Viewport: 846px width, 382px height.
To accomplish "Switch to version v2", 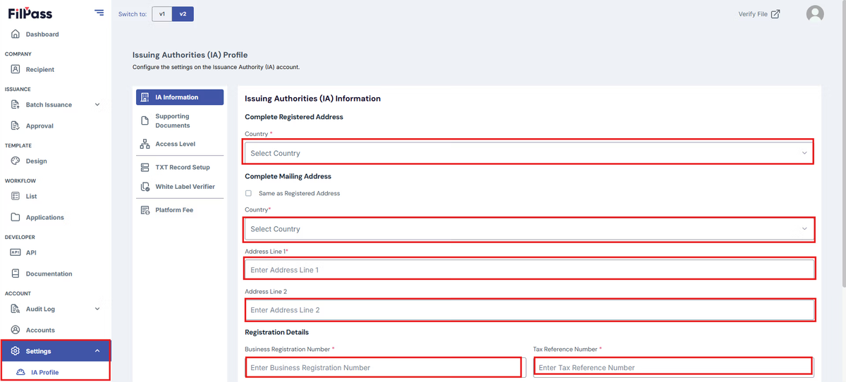I will (183, 14).
